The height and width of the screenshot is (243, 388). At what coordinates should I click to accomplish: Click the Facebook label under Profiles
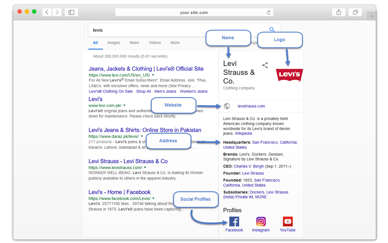click(234, 230)
